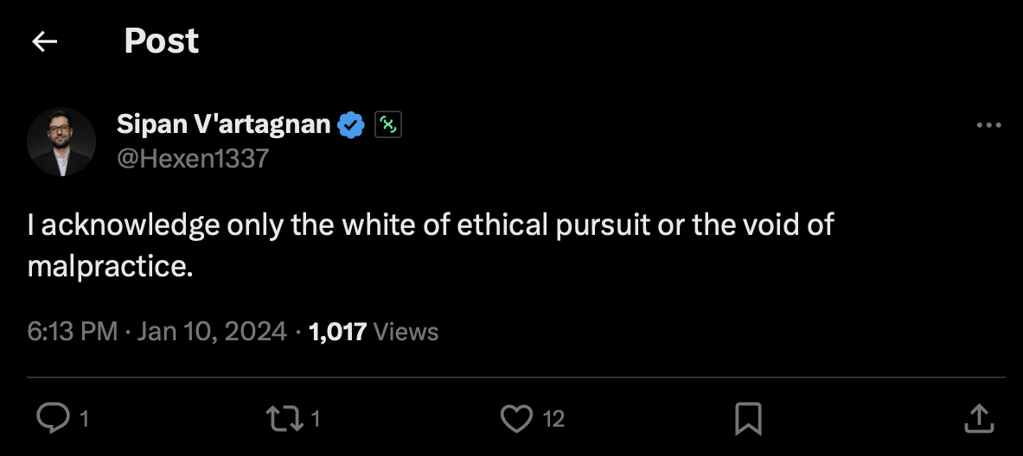Click the 6:13 PM Jan 10, 2024 timestamp
Viewport: 1023px width, 456px height.
(157, 332)
